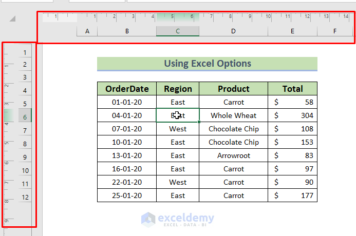Select the Region header cell
The height and width of the screenshot is (236, 356).
click(178, 89)
